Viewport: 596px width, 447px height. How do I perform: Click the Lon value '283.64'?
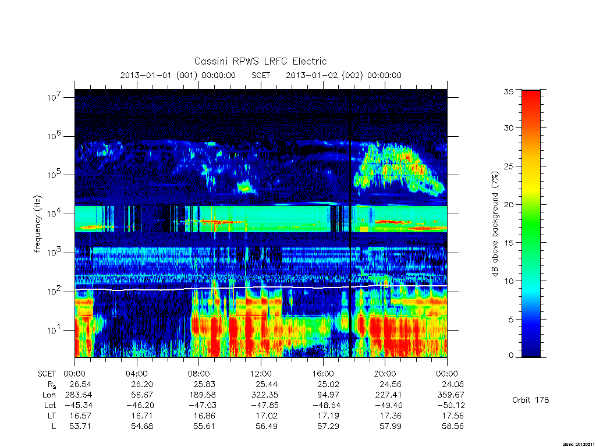pos(79,395)
